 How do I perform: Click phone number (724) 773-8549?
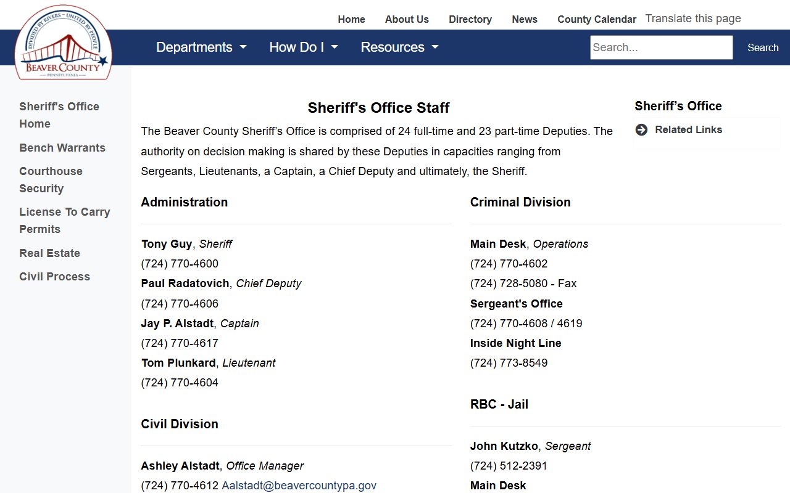(509, 363)
